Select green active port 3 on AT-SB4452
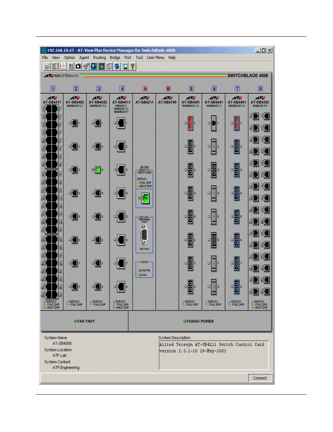Image resolution: width=333 pixels, height=432 pixels. [98, 170]
